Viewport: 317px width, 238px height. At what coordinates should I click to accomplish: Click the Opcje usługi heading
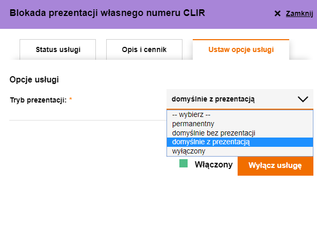(x=34, y=80)
